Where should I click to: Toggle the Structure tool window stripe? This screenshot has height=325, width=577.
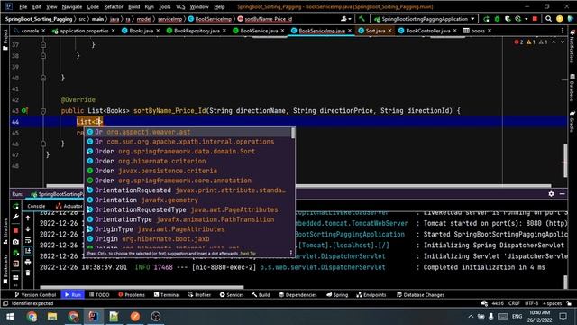(x=5, y=231)
